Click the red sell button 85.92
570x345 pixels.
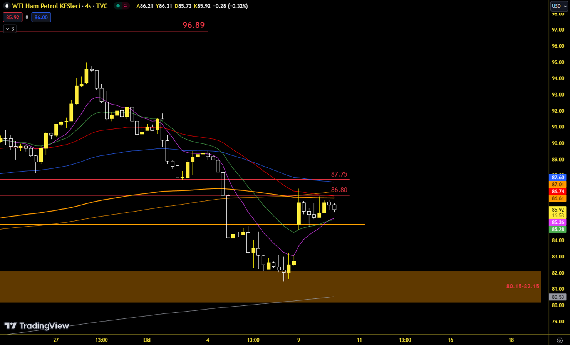point(13,17)
